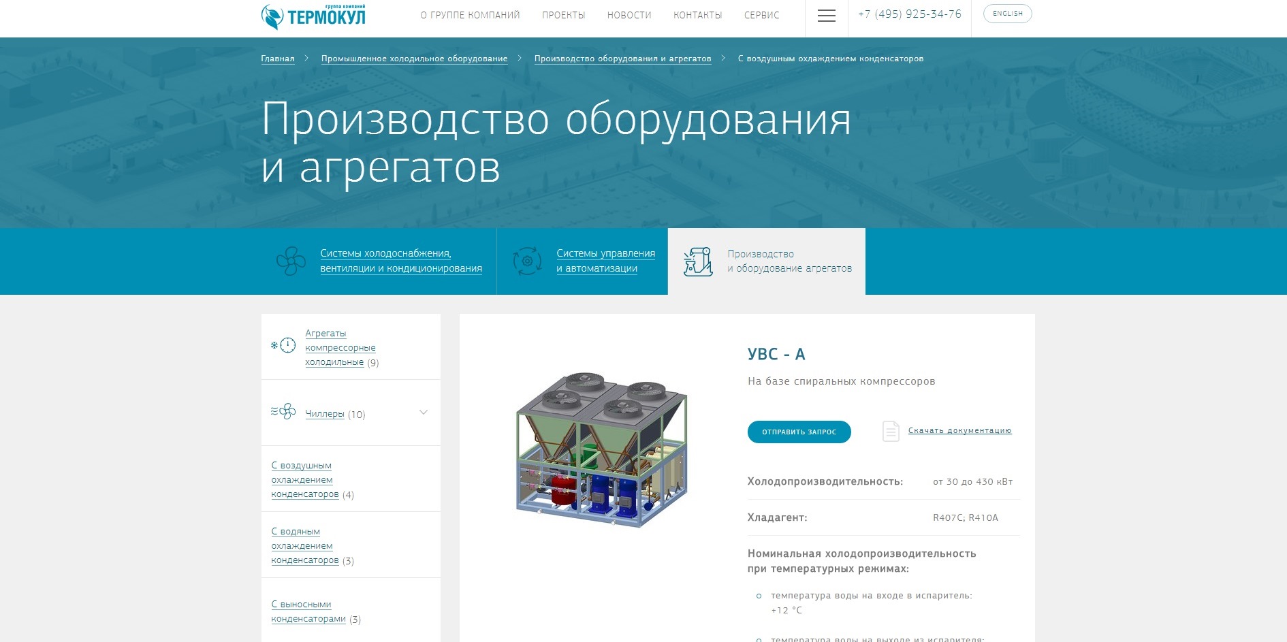1287x642 pixels.
Task: Expand the Чиллеры category chevron
Action: (x=424, y=413)
